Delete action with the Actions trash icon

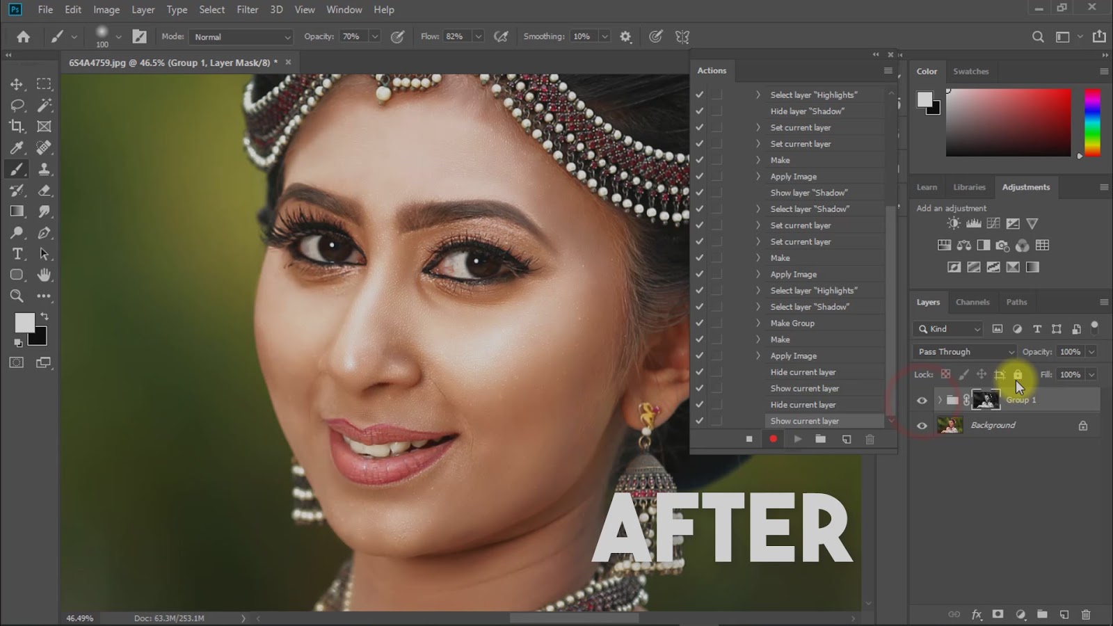(x=870, y=440)
